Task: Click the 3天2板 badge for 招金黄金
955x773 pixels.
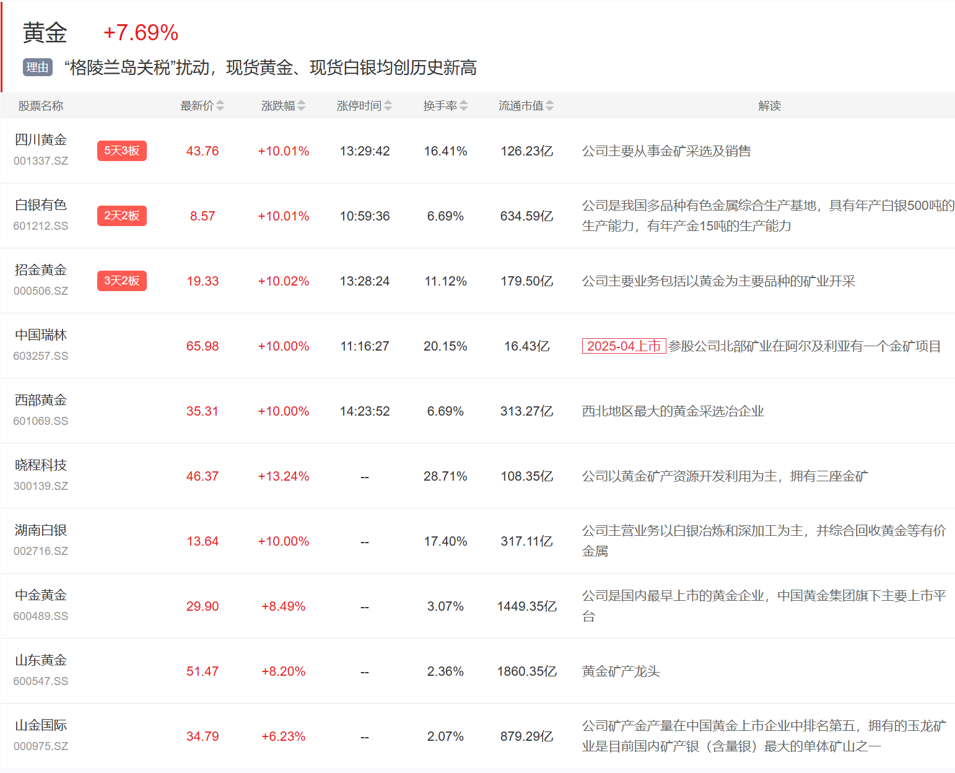Action: tap(121, 281)
